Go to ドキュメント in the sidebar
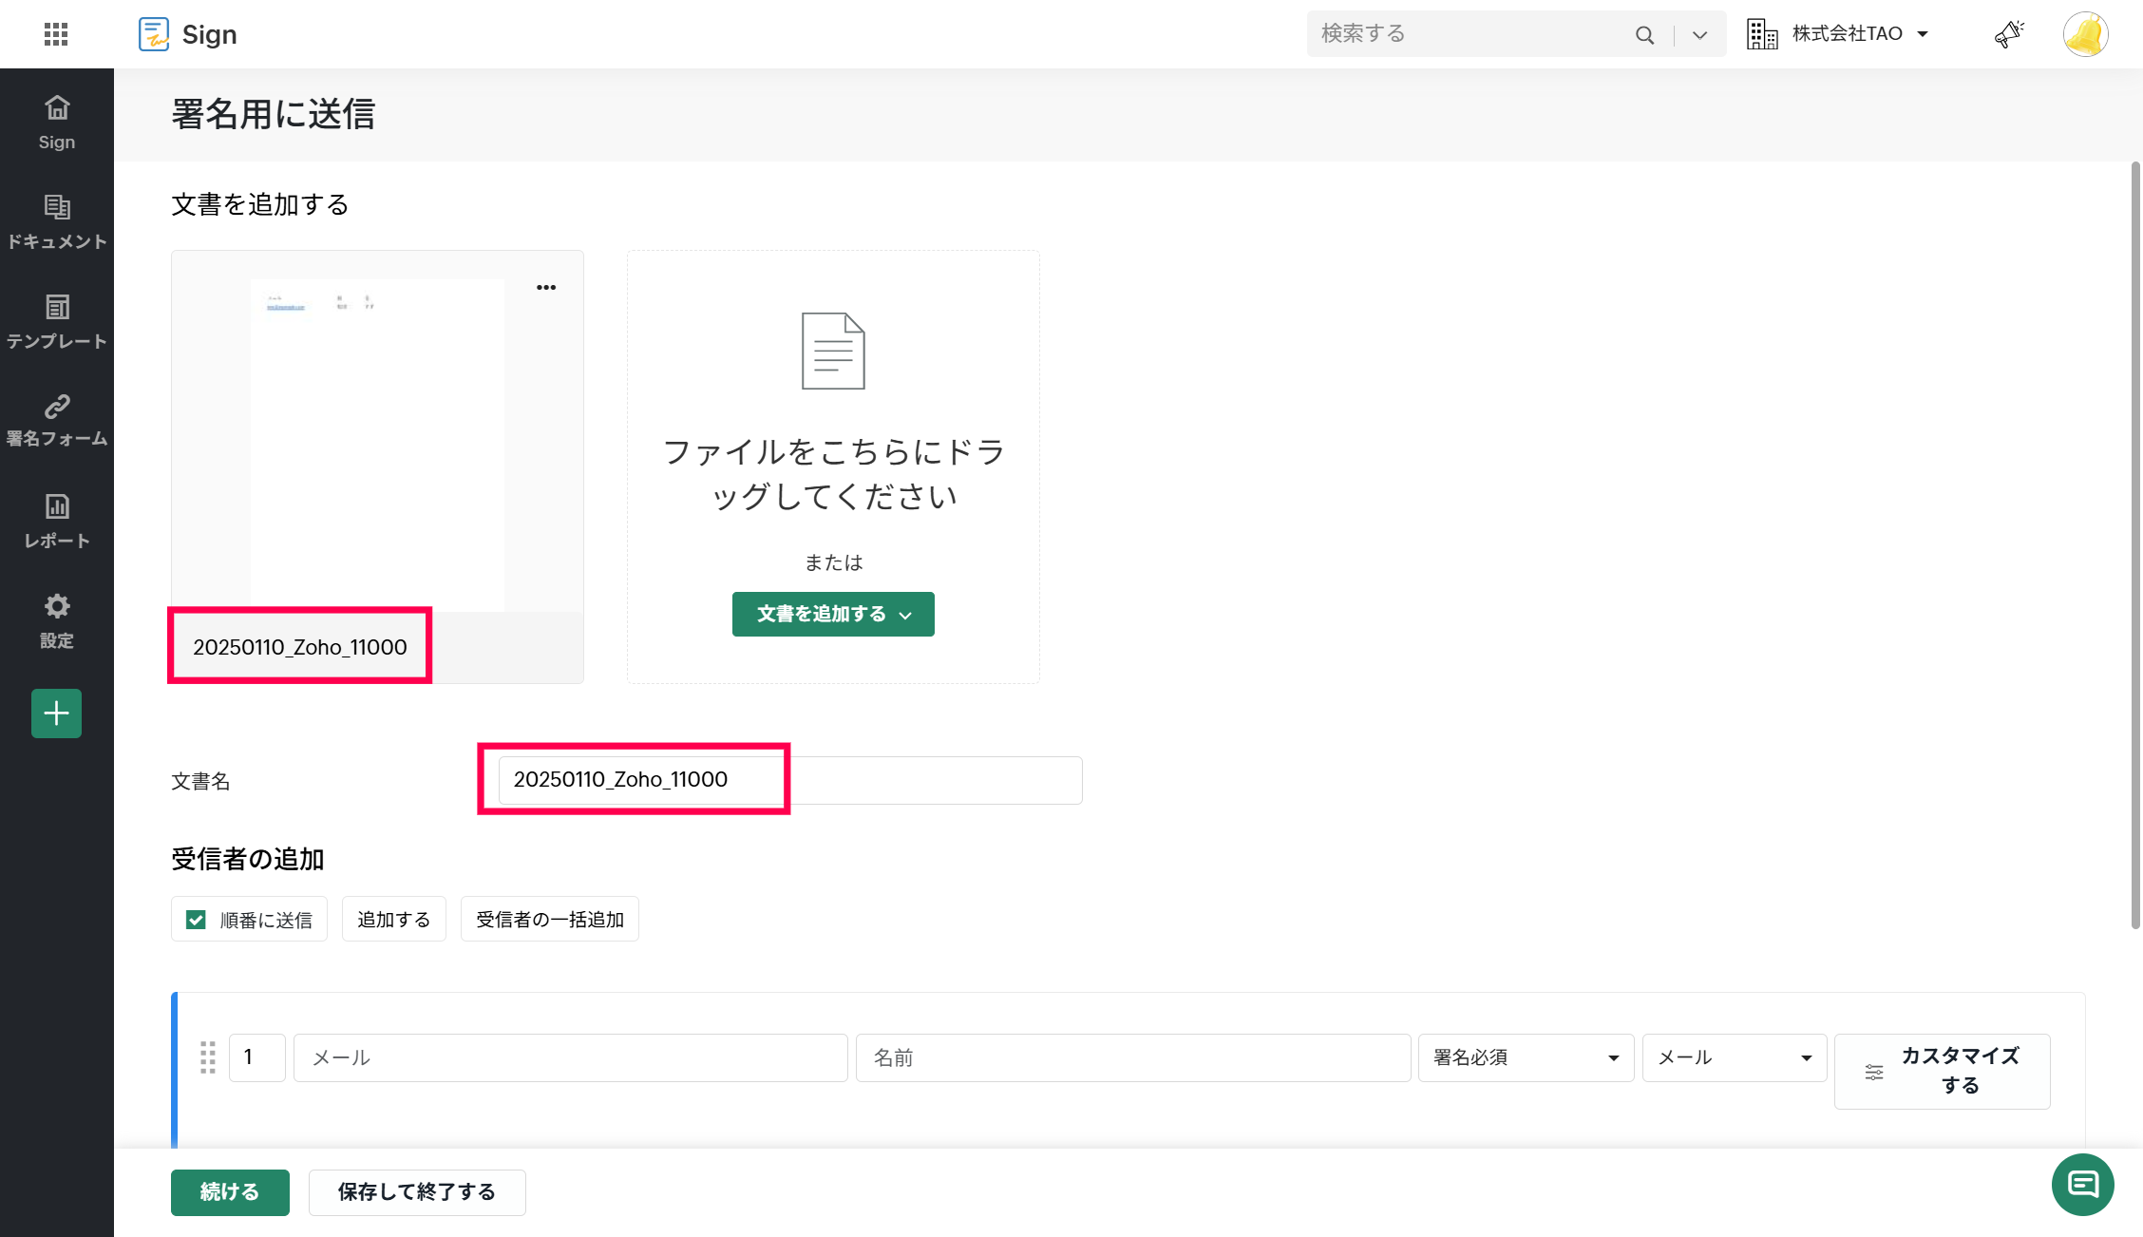The image size is (2143, 1237). [x=56, y=222]
